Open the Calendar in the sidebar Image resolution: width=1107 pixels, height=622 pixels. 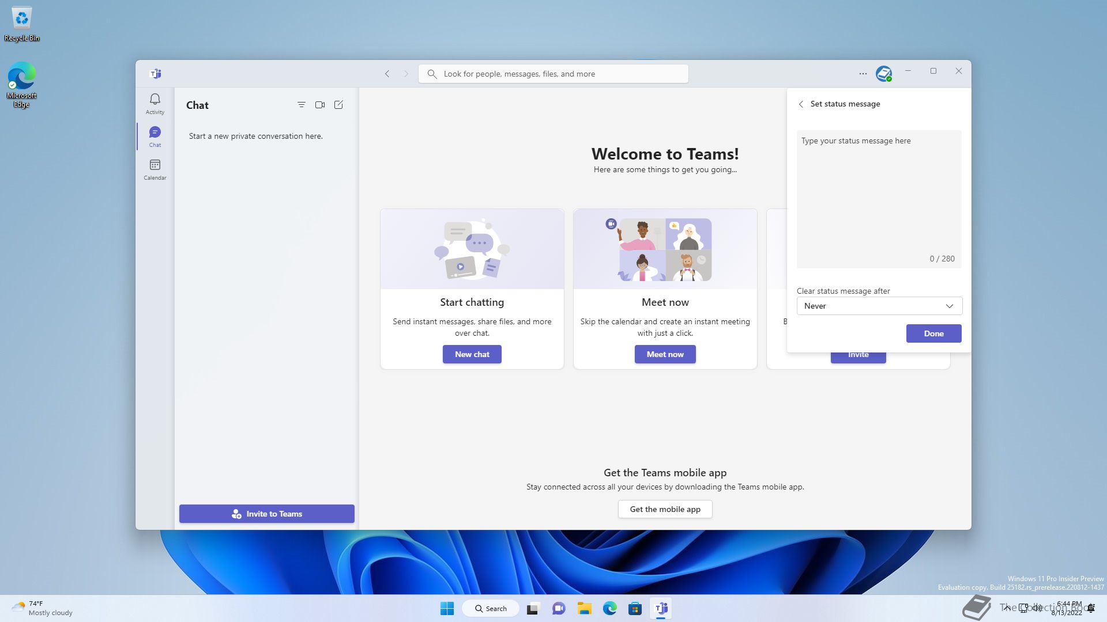[x=155, y=169]
